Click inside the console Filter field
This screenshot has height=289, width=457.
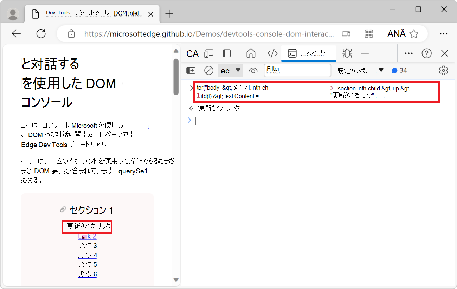(x=297, y=70)
